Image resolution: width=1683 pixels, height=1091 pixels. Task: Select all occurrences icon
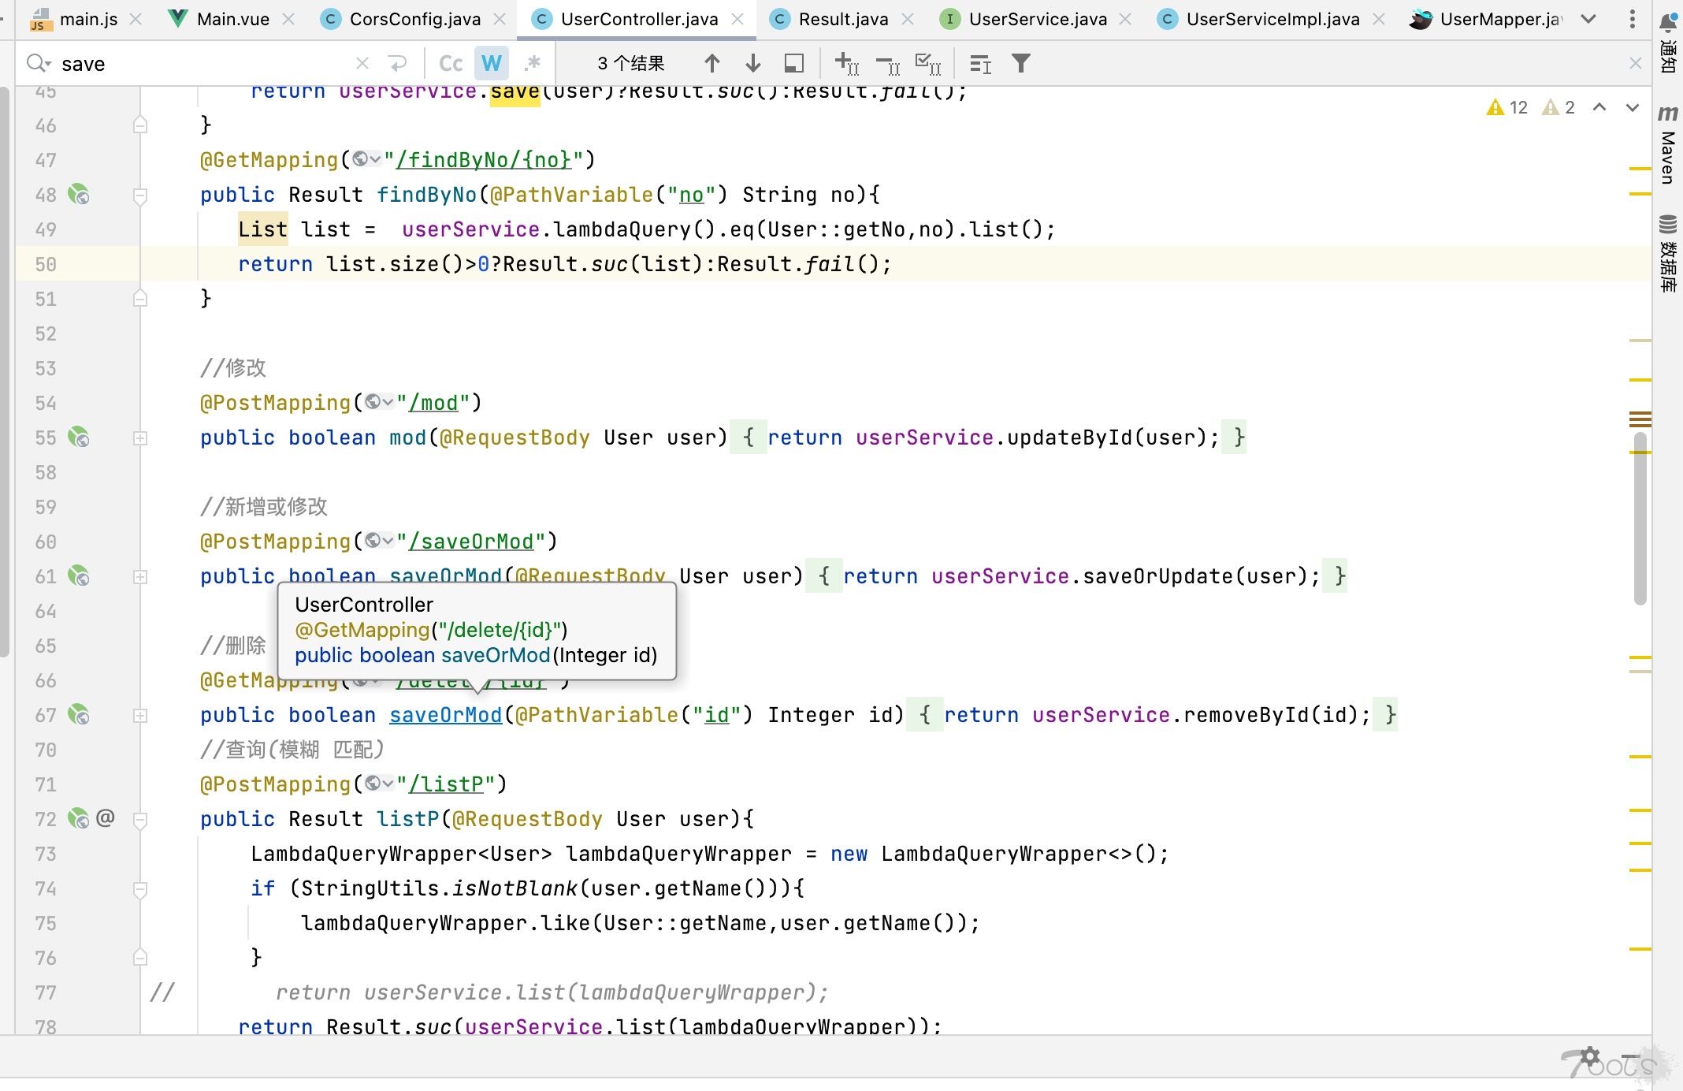click(x=928, y=63)
